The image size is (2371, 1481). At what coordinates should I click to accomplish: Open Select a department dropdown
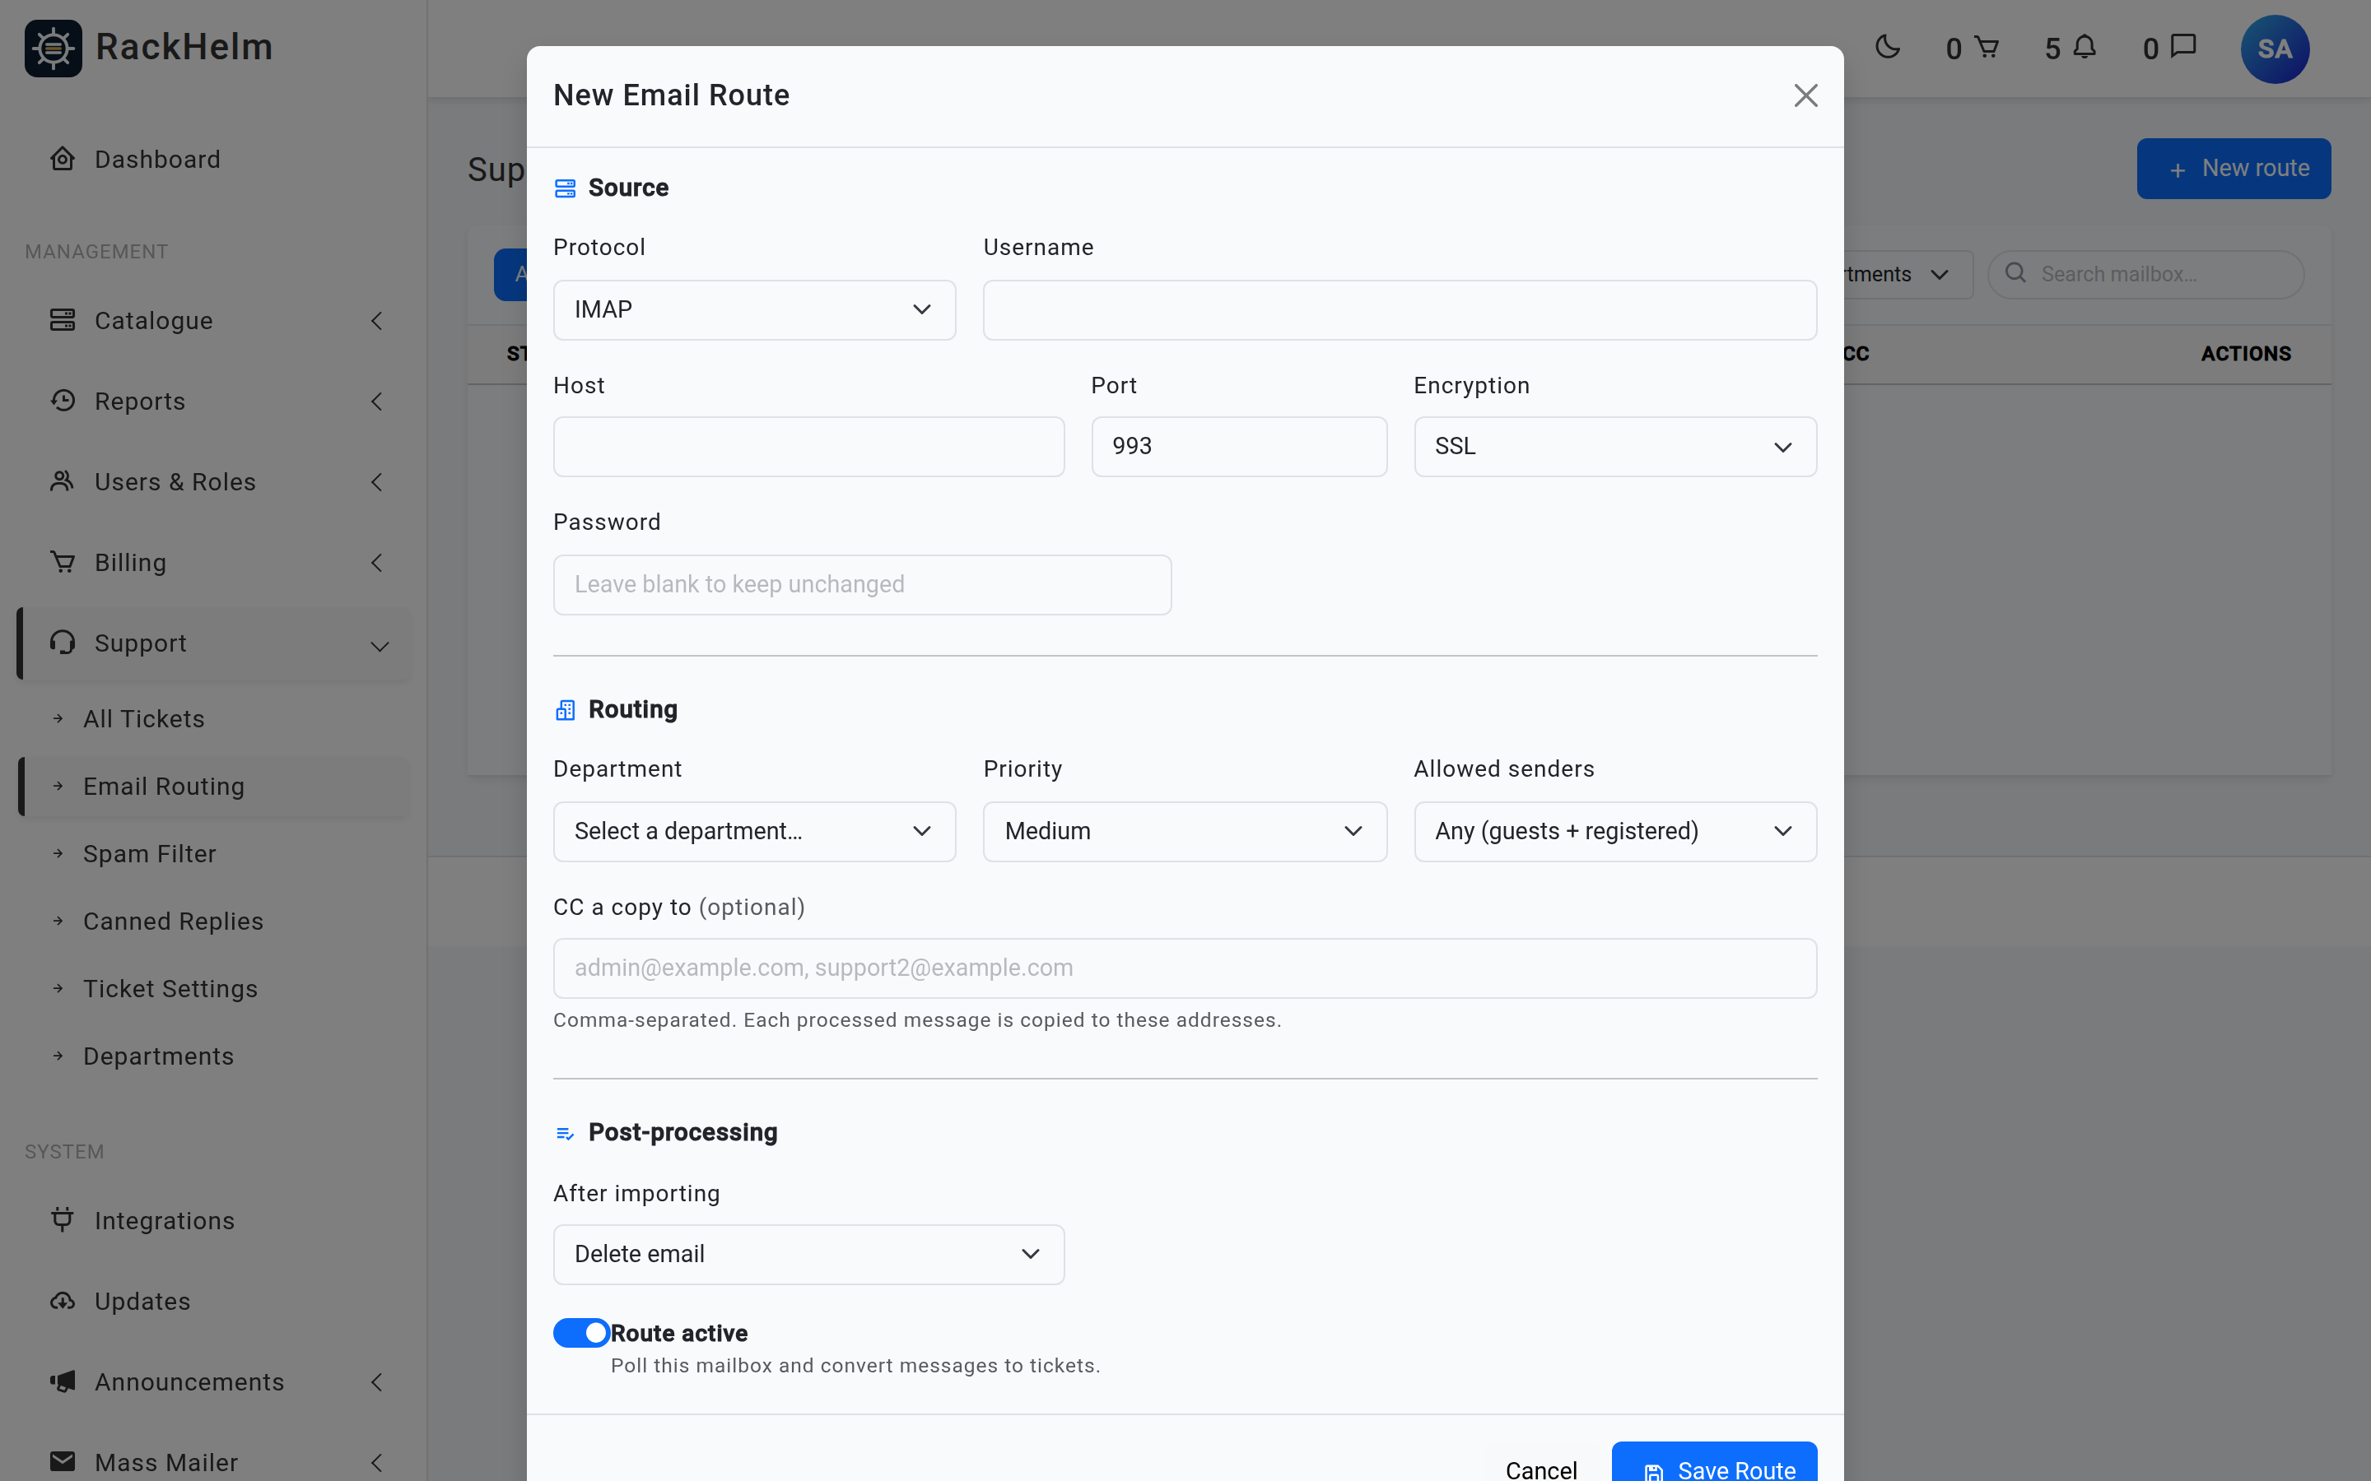point(754,832)
